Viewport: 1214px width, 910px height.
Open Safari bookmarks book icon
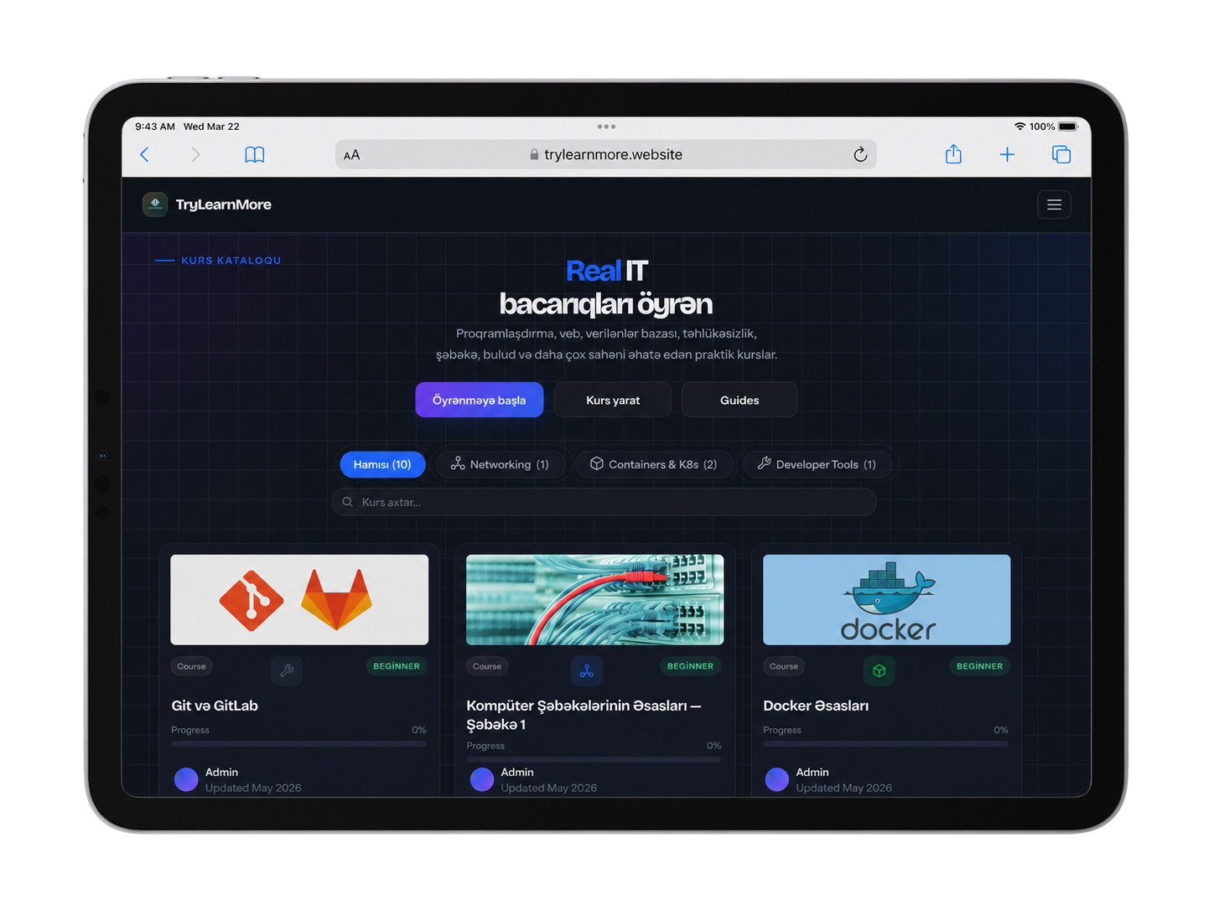(255, 154)
